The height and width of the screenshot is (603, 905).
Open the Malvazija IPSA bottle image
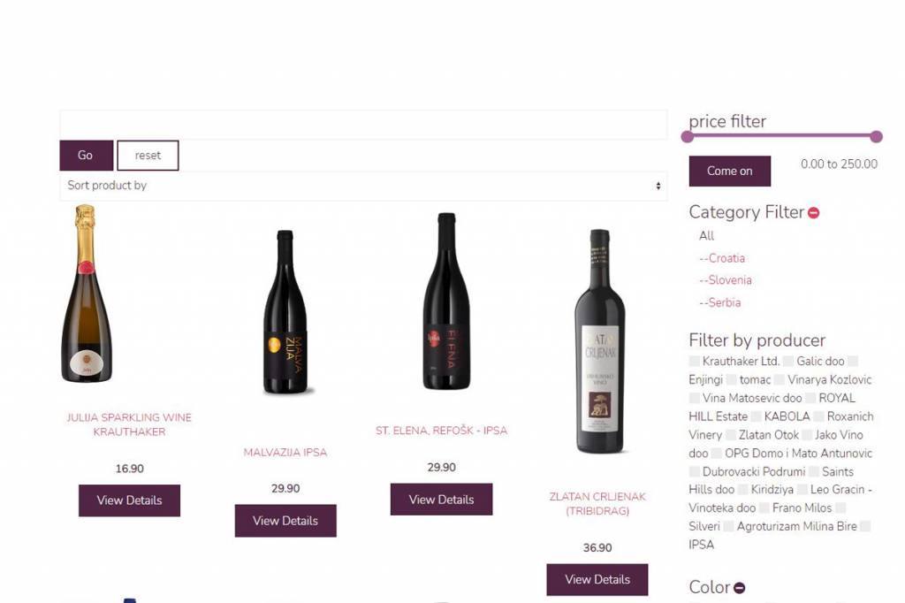tap(285, 312)
